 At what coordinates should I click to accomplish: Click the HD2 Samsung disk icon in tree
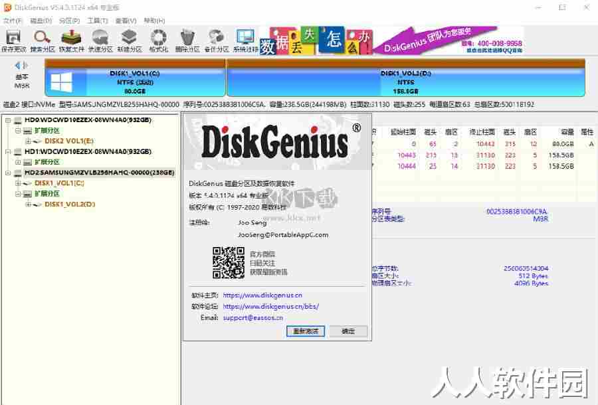pos(18,173)
